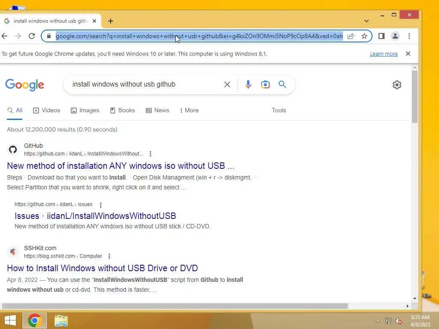
Task: Click the muted volume tray icon
Action: [399, 321]
